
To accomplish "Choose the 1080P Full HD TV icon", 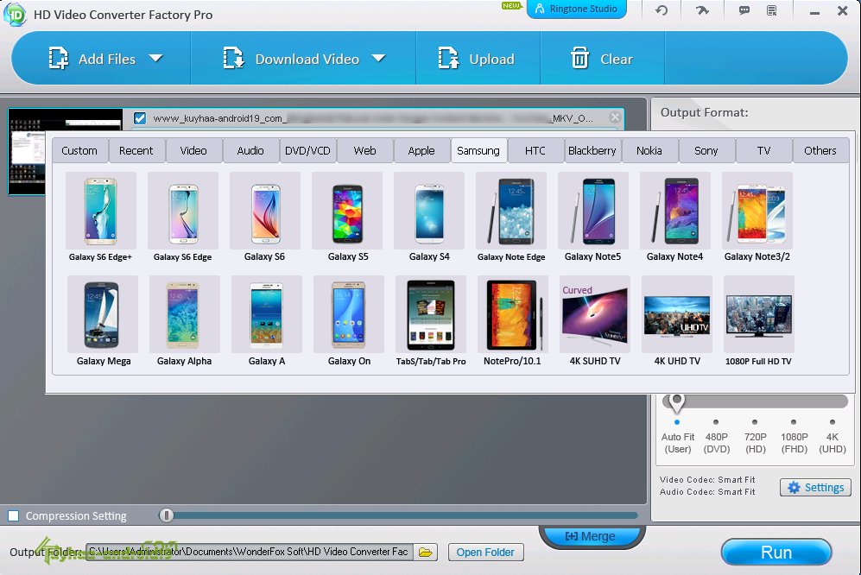I will coord(759,314).
